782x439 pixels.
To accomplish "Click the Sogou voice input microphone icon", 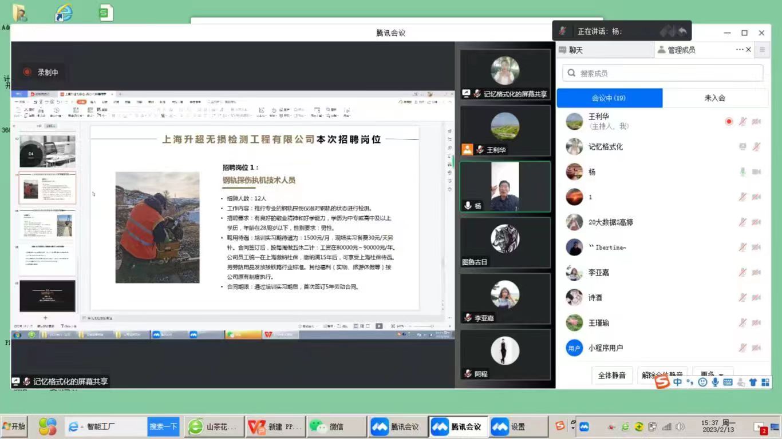I will 716,382.
